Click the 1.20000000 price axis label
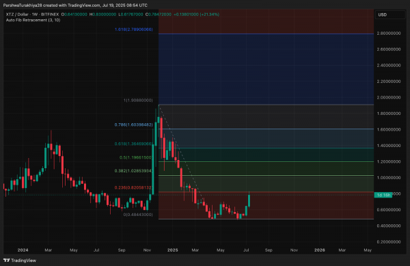This screenshot has width=410, height=266. pos(389,161)
